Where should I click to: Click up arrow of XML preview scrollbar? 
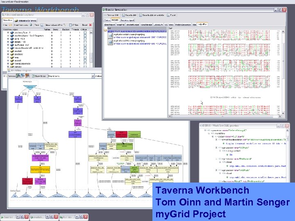[x=287, y=130]
